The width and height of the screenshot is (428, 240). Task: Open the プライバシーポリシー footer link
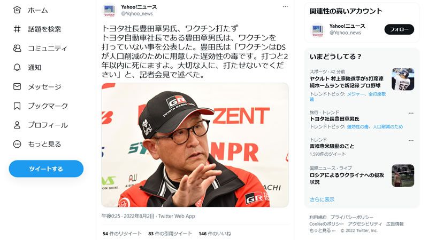(351, 217)
